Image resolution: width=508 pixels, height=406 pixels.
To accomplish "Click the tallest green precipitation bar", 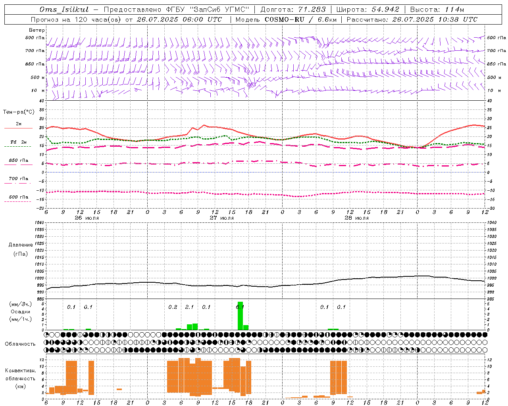I will 240,316.
